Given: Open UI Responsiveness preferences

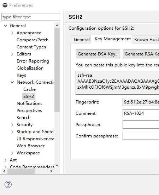Looking at the screenshot, I should pyautogui.click(x=36, y=139).
